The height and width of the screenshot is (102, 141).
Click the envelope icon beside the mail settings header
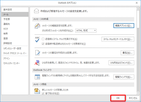(x=36, y=11)
